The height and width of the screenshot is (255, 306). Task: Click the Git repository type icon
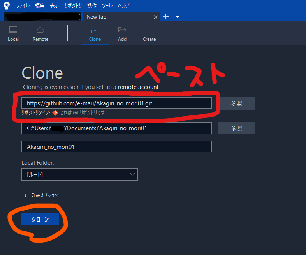click(x=55, y=113)
